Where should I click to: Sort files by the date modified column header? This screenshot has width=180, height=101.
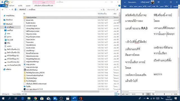102,14
